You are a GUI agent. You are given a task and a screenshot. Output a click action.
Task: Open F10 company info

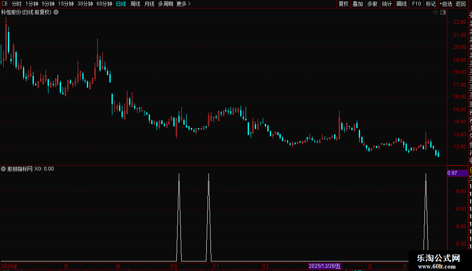point(416,4)
